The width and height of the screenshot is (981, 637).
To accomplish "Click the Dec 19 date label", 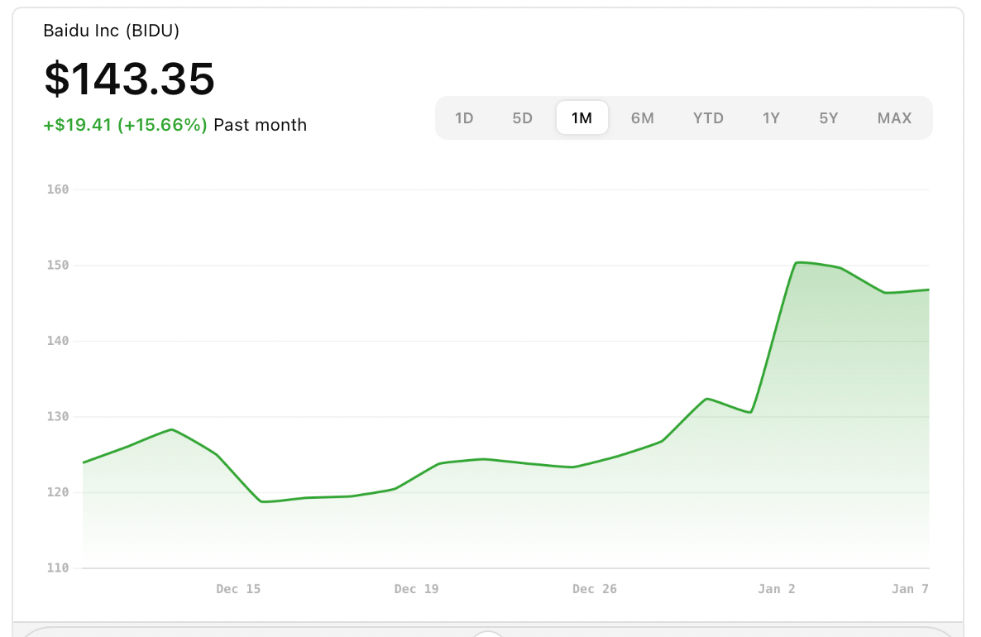I will point(417,589).
